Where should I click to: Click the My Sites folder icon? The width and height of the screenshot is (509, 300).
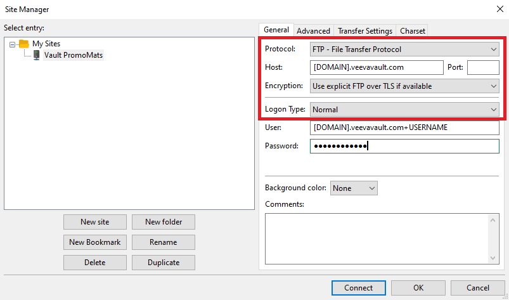coord(23,44)
